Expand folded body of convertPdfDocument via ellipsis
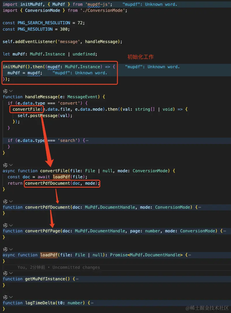 pyautogui.click(x=200, y=207)
